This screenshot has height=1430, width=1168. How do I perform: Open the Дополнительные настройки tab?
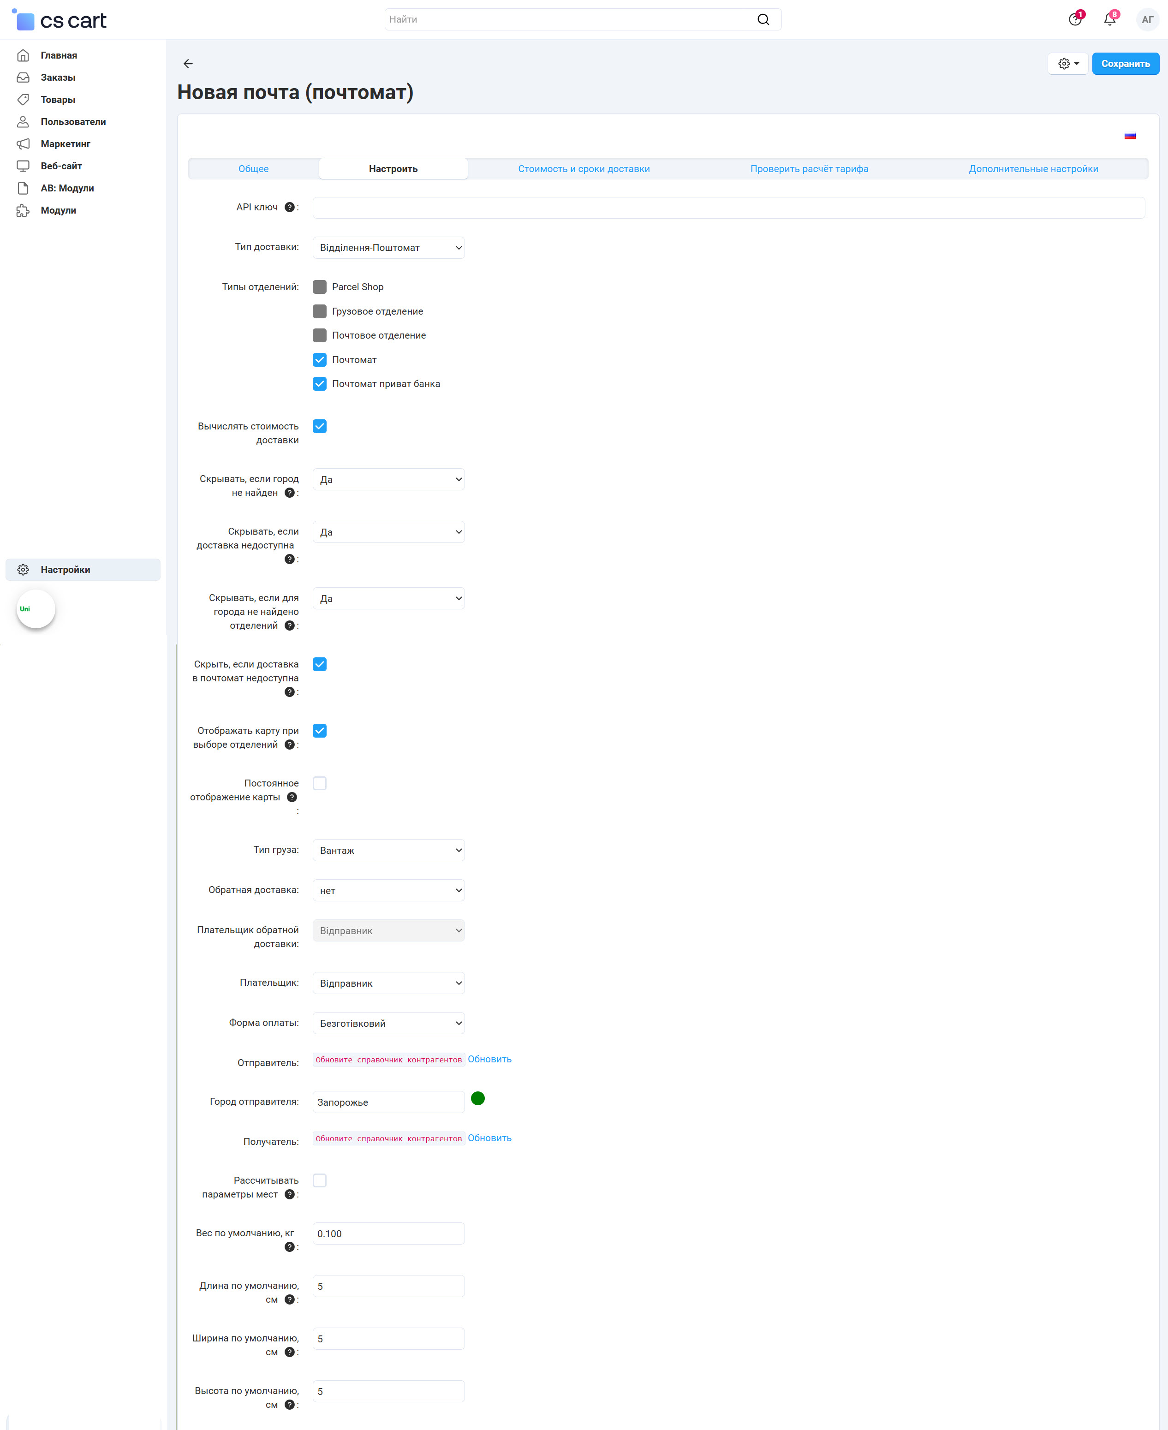pos(1033,169)
